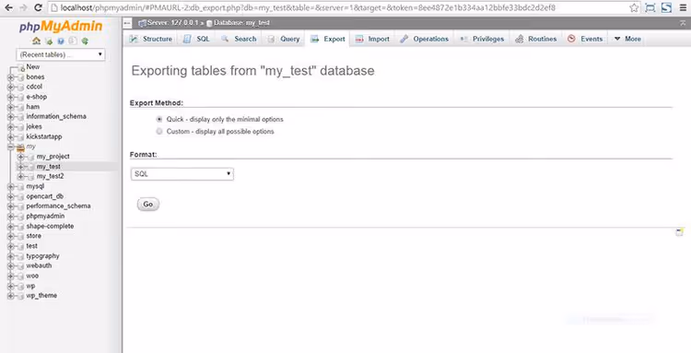
Task: Click database icon next to cdcol
Action: (x=20, y=88)
